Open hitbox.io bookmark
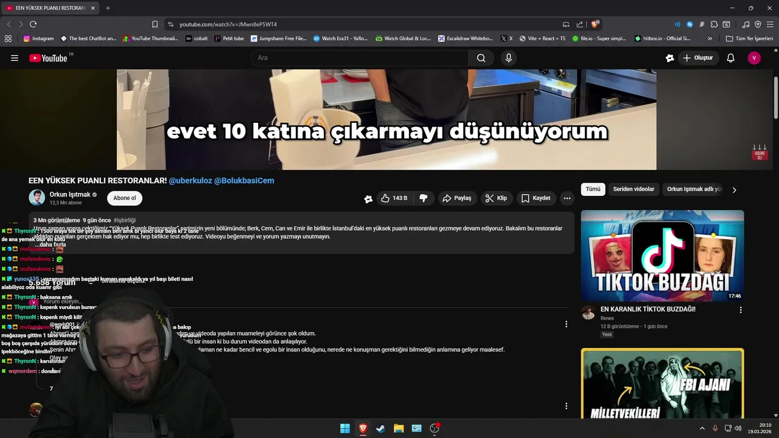The width and height of the screenshot is (779, 438). click(x=663, y=38)
